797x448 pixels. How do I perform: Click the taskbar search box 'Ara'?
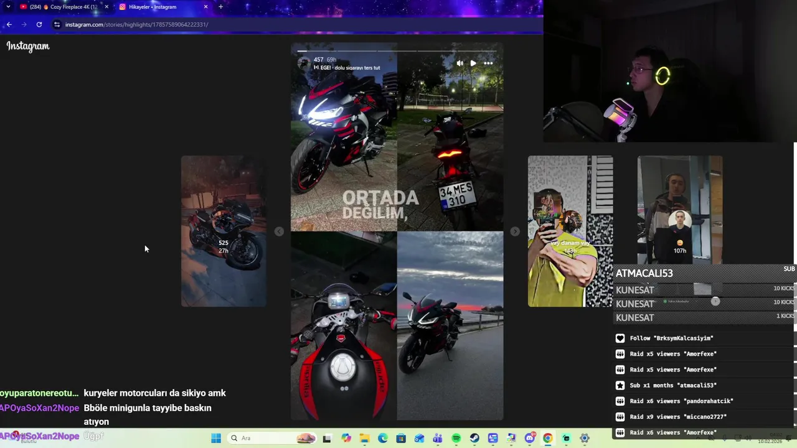(273, 438)
